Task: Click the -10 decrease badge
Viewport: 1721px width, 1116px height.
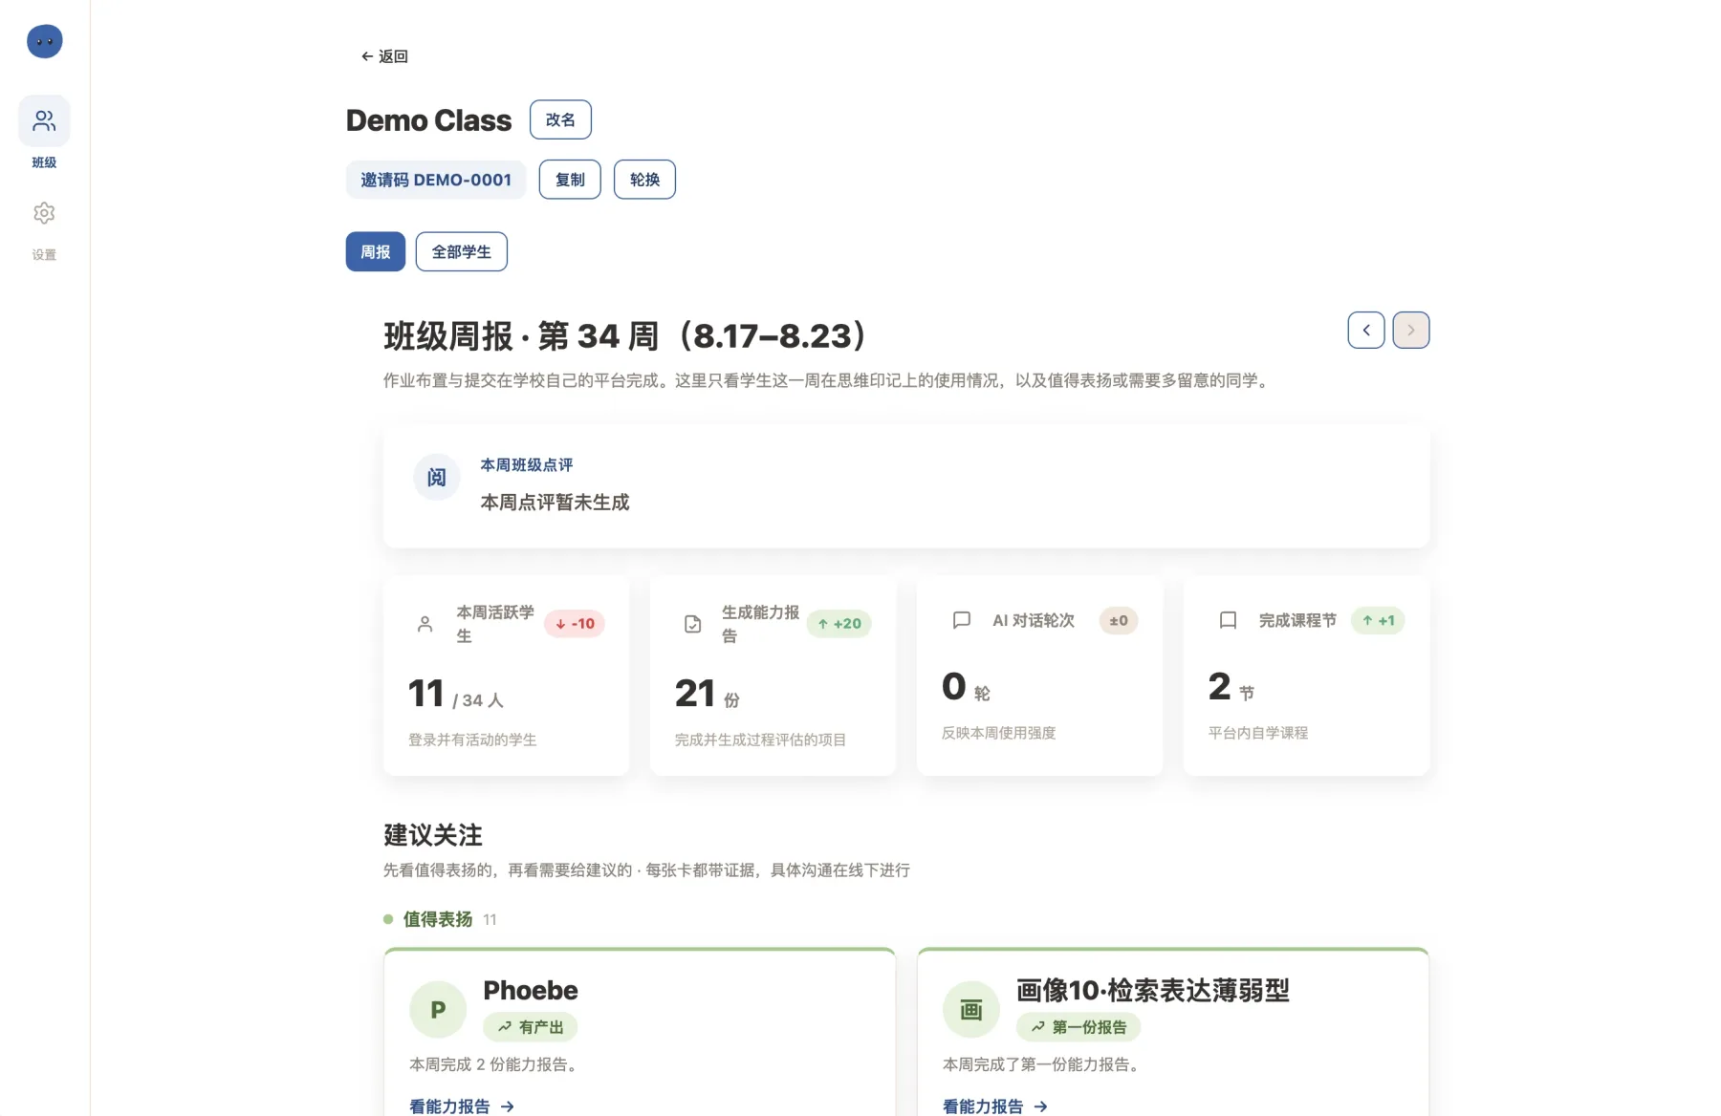Action: pos(575,623)
